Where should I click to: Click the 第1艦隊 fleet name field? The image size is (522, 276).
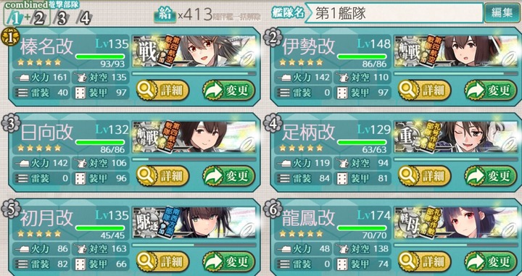click(x=394, y=13)
